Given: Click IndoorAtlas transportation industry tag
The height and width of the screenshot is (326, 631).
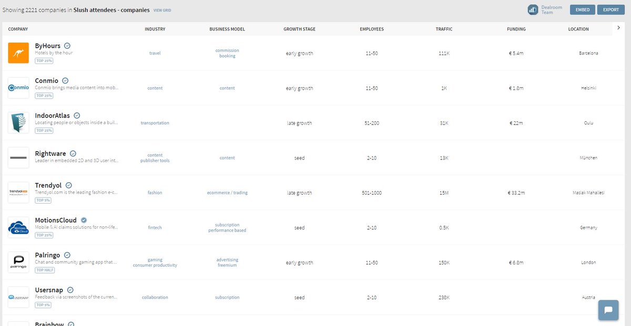Looking at the screenshot, I should coord(155,123).
